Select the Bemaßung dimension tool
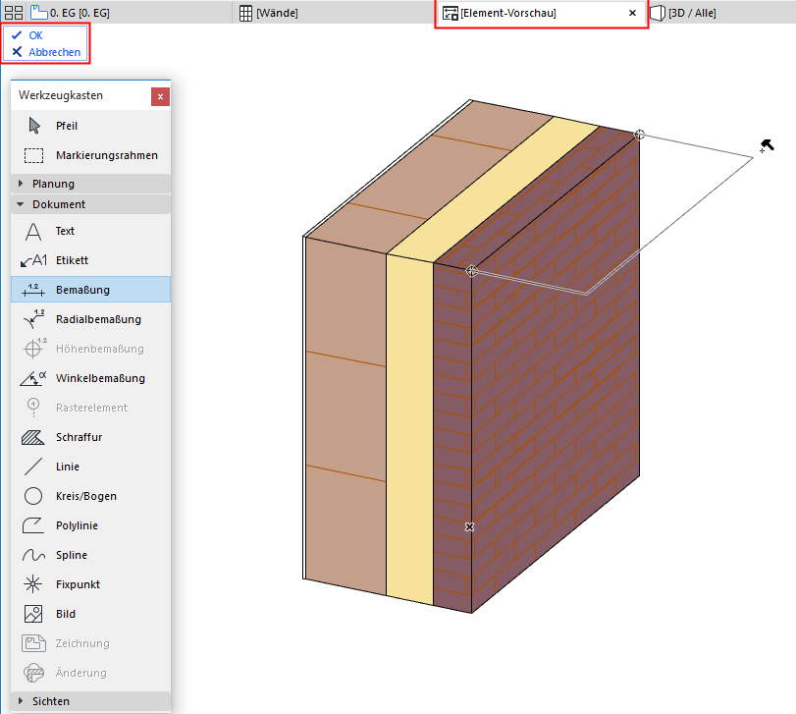 [90, 290]
